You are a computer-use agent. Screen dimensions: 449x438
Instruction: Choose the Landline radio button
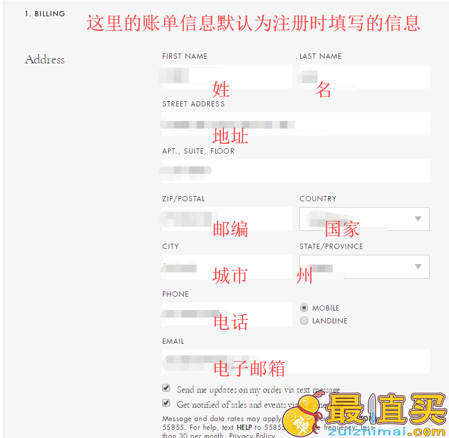click(x=304, y=321)
